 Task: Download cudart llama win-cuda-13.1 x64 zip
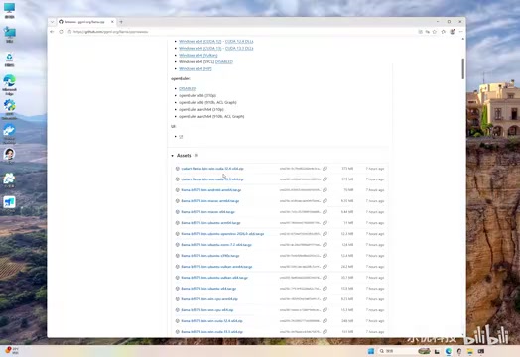pyautogui.click(x=212, y=179)
